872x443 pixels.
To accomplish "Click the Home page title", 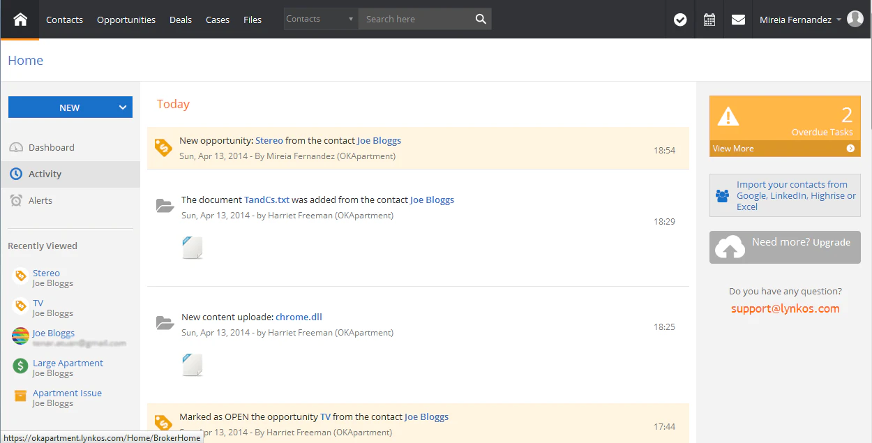I will (25, 60).
